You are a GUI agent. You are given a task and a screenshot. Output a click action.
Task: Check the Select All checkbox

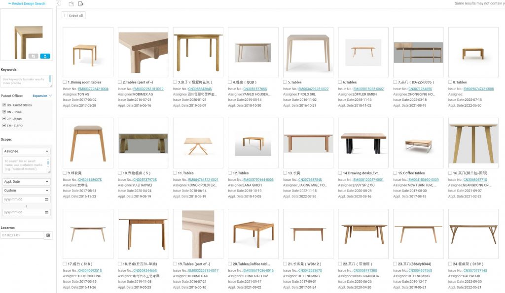coord(66,15)
